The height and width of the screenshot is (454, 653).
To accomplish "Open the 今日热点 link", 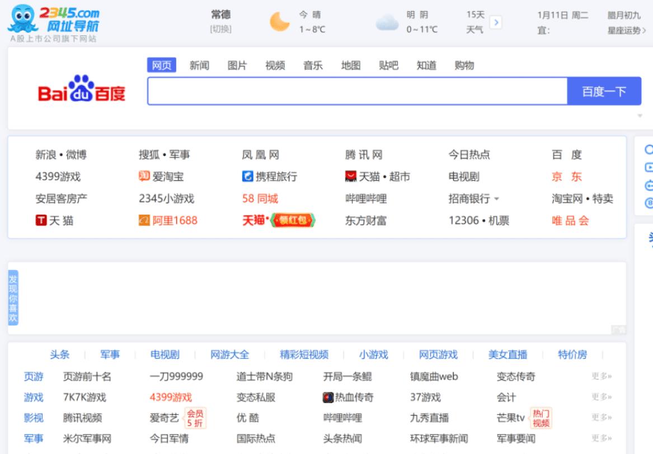I will pos(469,155).
